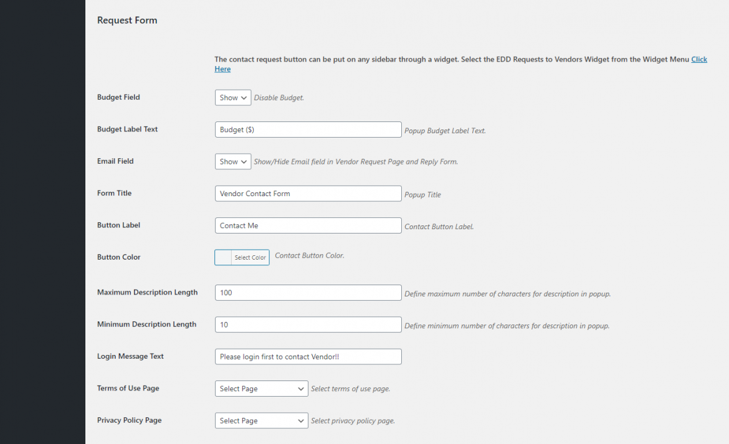This screenshot has width=729, height=444.
Task: Click the Request Form heading
Action: [x=127, y=20]
